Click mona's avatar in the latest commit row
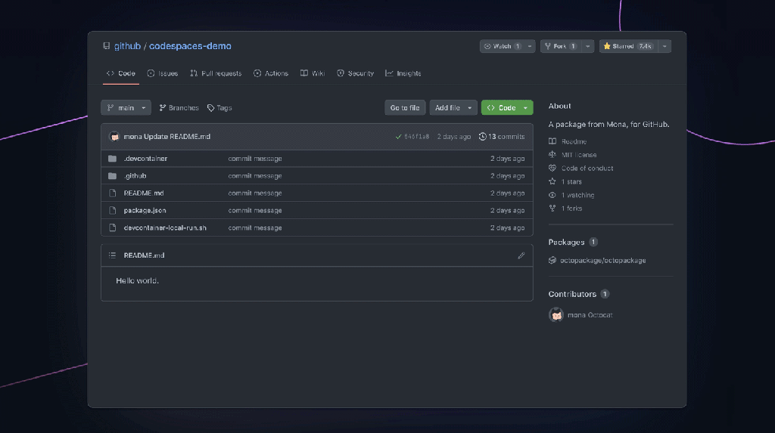775x433 pixels. tap(114, 137)
